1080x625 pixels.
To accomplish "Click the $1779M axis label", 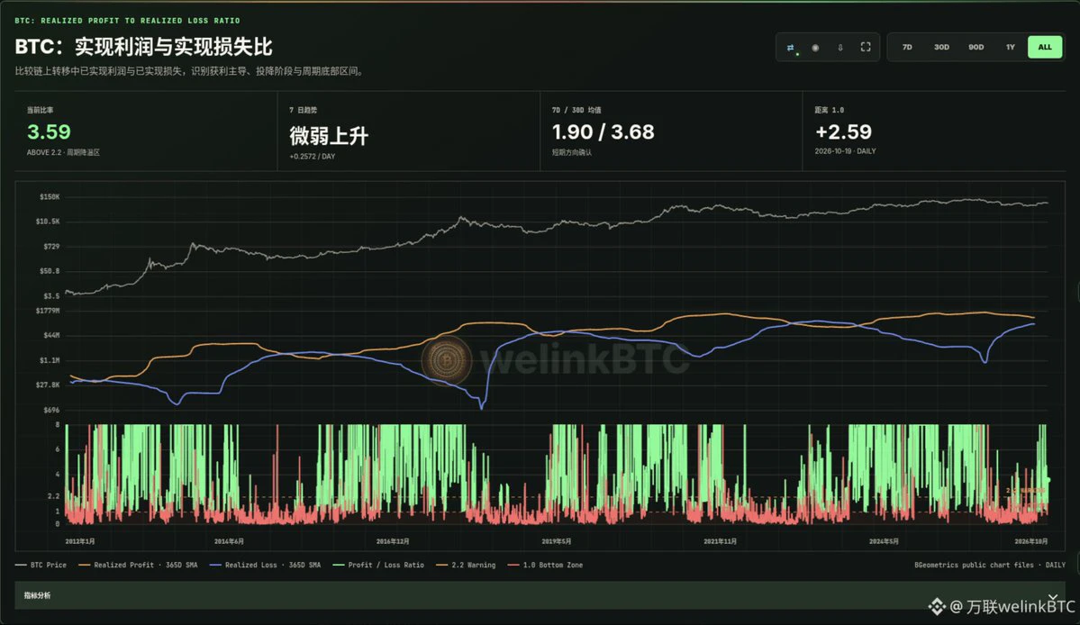I will point(48,311).
